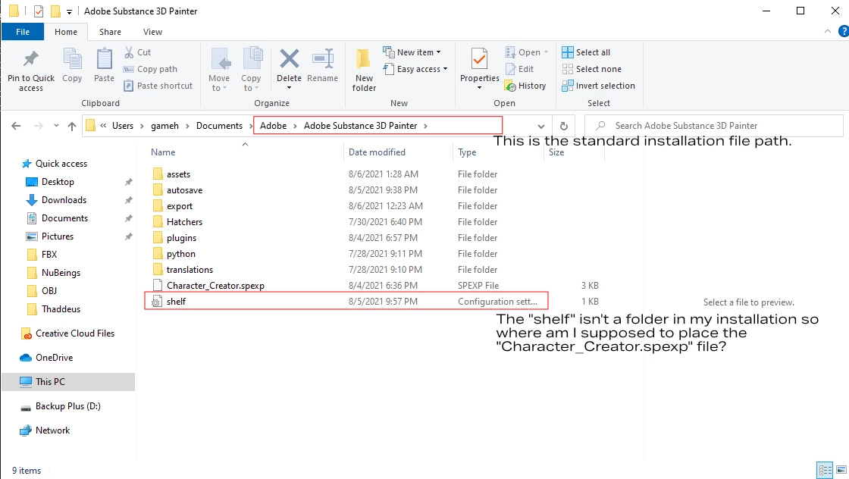Expand address bar history dropdown
849x479 pixels.
pos(541,126)
